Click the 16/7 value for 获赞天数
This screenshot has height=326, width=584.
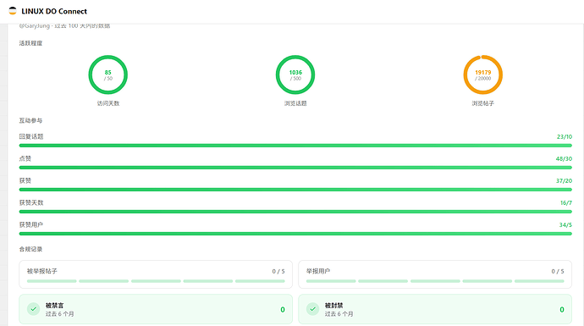click(x=565, y=203)
